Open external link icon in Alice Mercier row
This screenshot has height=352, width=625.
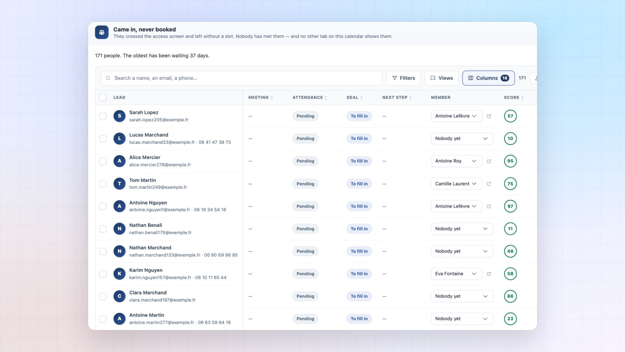tap(489, 161)
